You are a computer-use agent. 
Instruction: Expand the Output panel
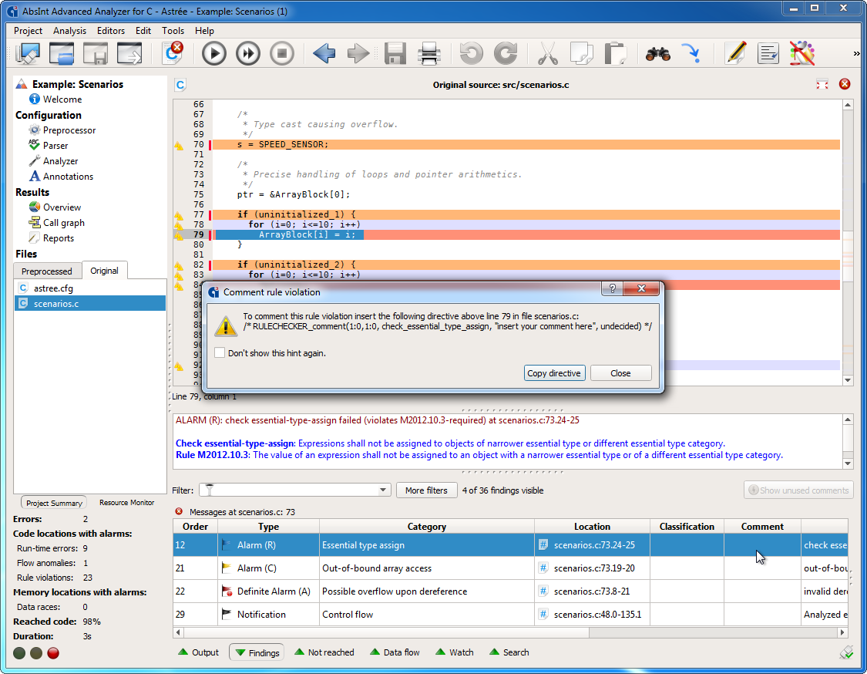[x=198, y=652]
